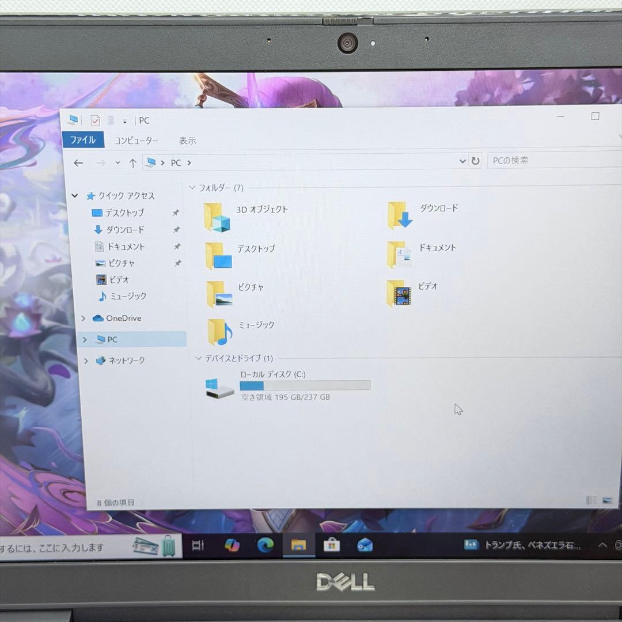The width and height of the screenshot is (622, 622).
Task: Collapse the クイック アクセス section
Action: point(75,195)
